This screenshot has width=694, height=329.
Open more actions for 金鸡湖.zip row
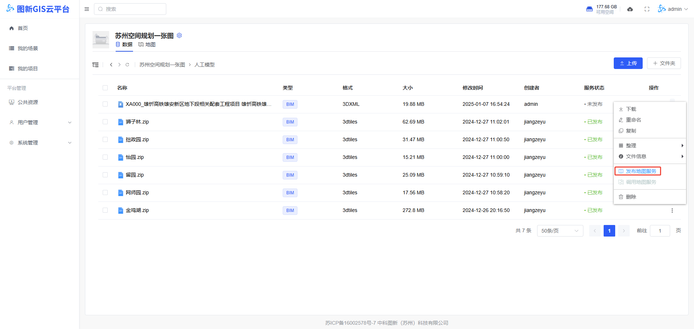point(672,211)
